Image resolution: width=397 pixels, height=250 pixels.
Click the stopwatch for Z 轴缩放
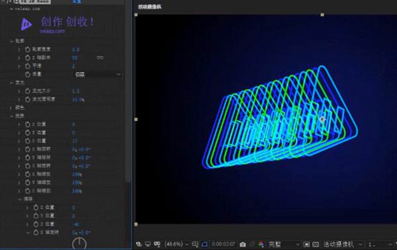coord(28,191)
